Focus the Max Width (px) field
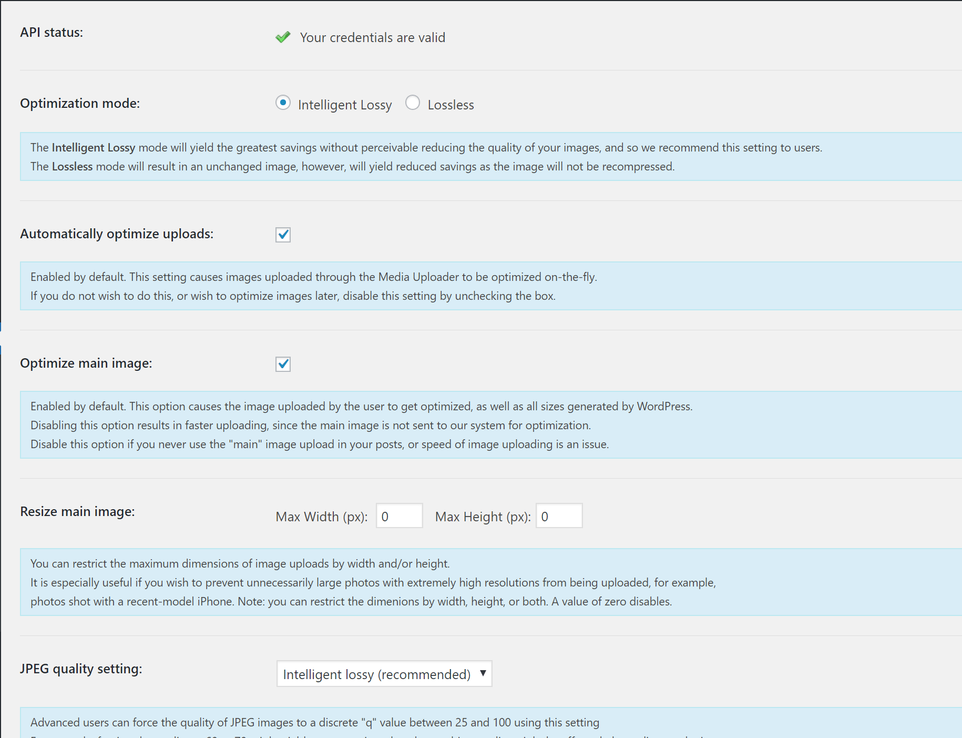 [400, 516]
